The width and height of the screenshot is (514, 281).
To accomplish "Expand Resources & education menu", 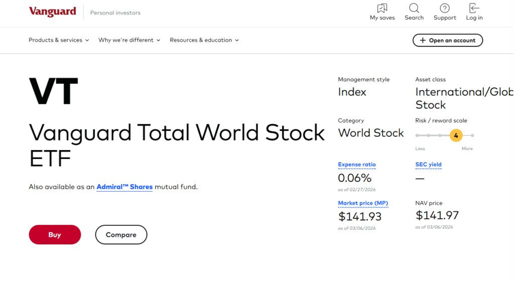I will pos(204,40).
